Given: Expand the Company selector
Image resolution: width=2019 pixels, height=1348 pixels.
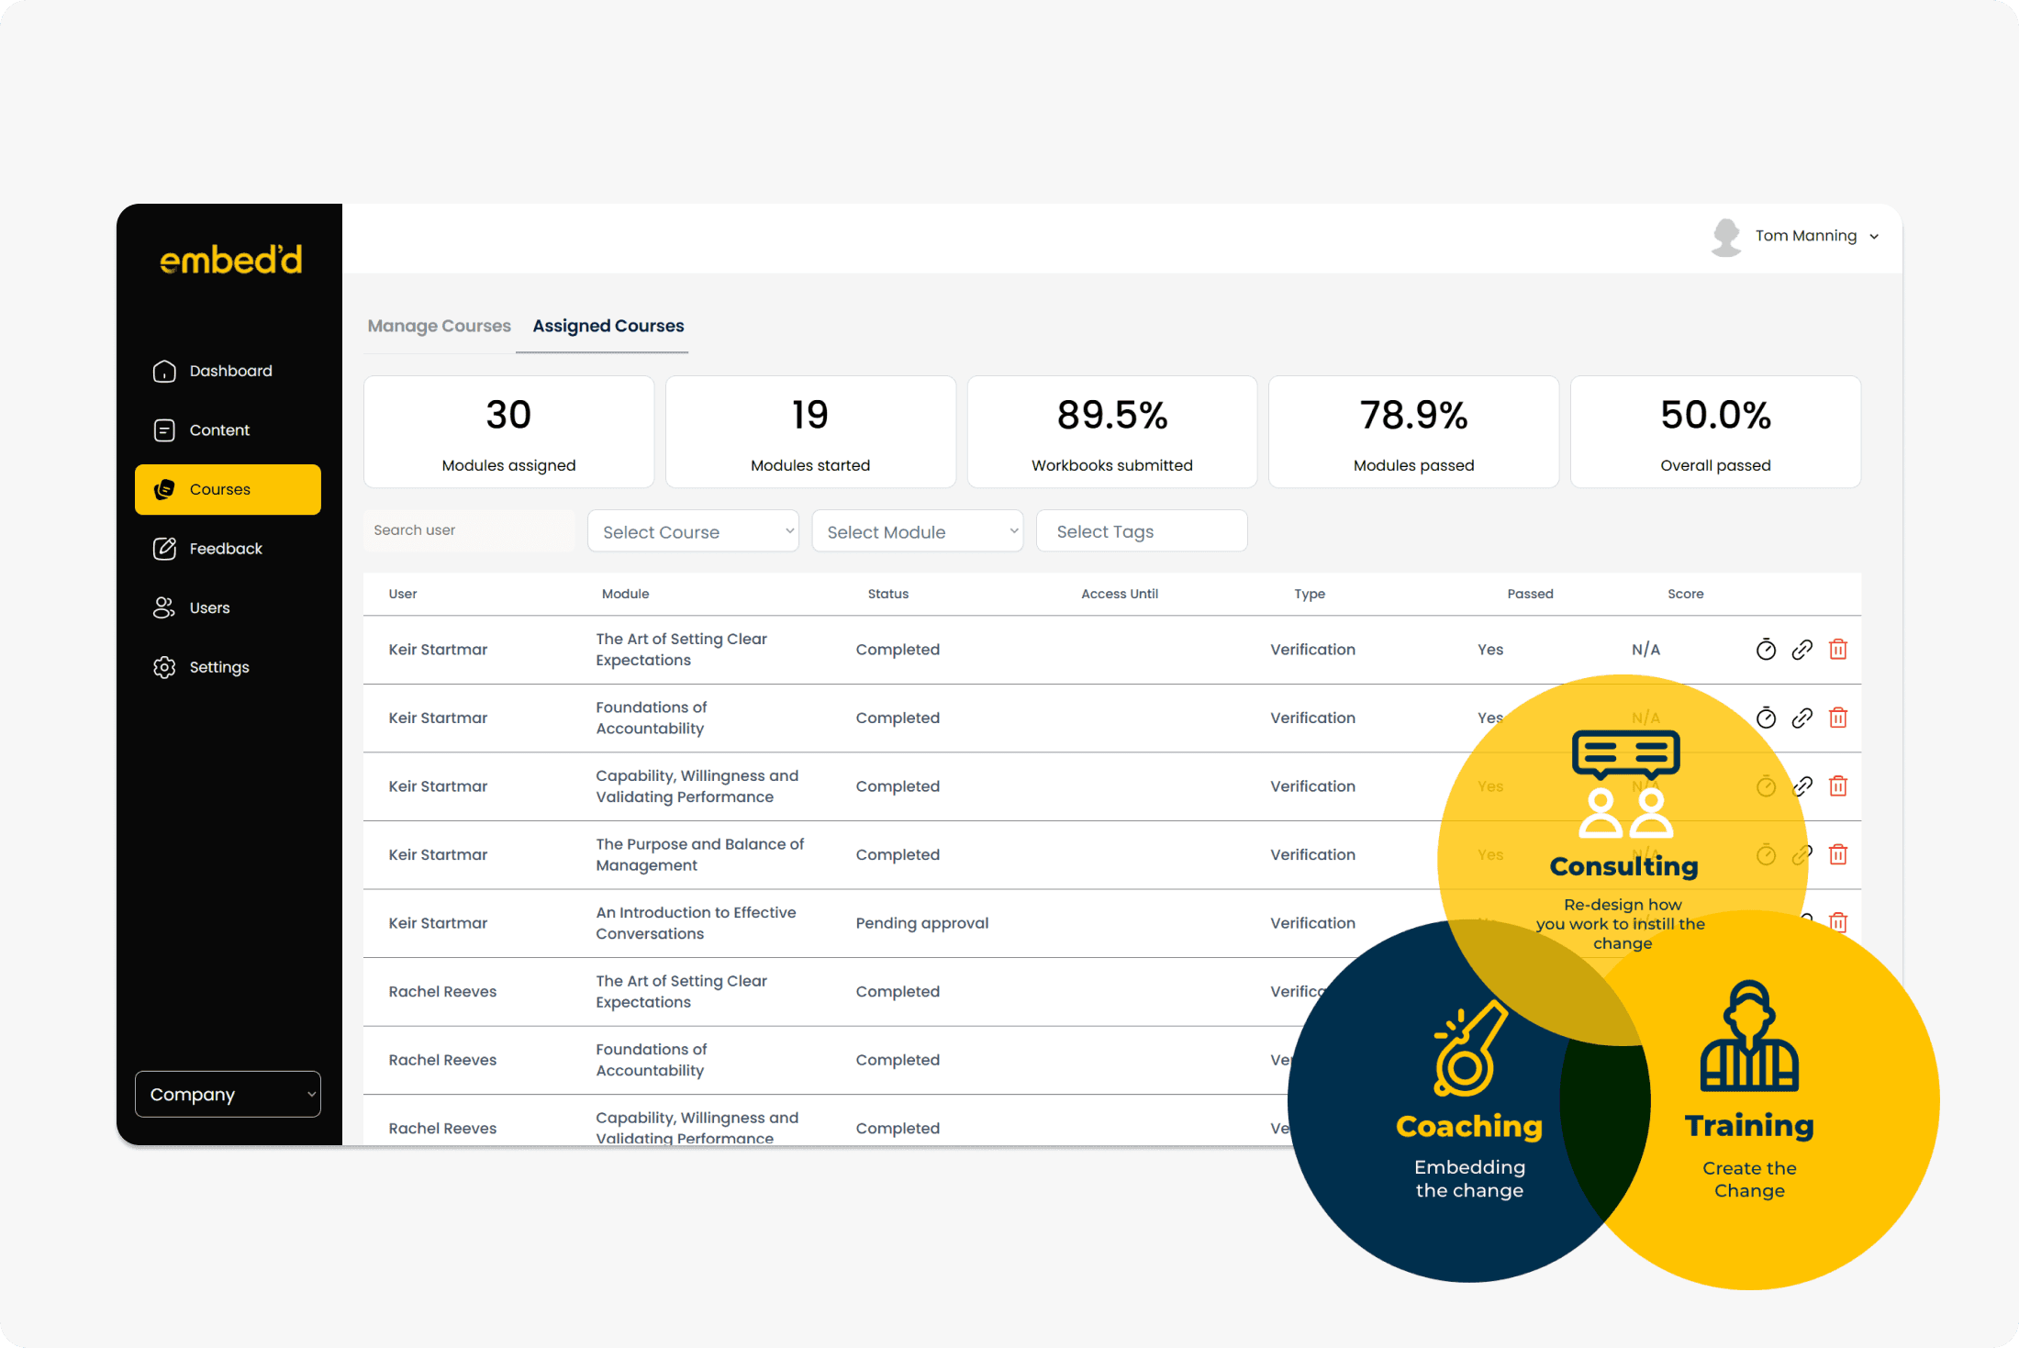Looking at the screenshot, I should coord(228,1094).
